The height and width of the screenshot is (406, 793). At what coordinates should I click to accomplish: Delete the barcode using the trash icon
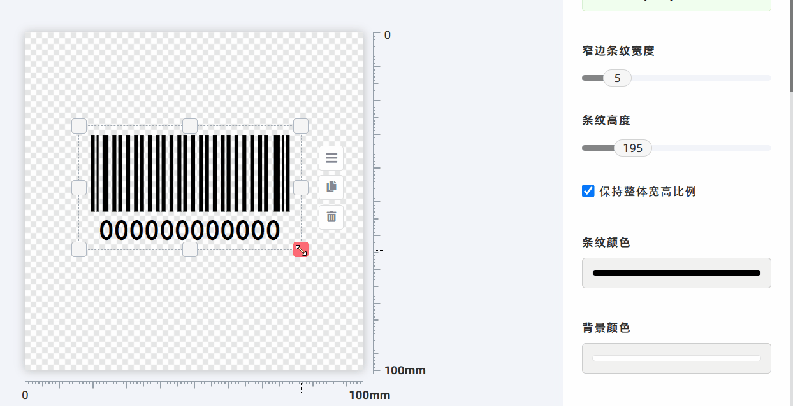click(x=331, y=217)
